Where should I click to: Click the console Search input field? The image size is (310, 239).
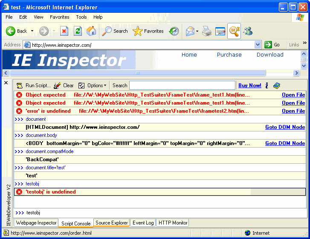click(182, 85)
